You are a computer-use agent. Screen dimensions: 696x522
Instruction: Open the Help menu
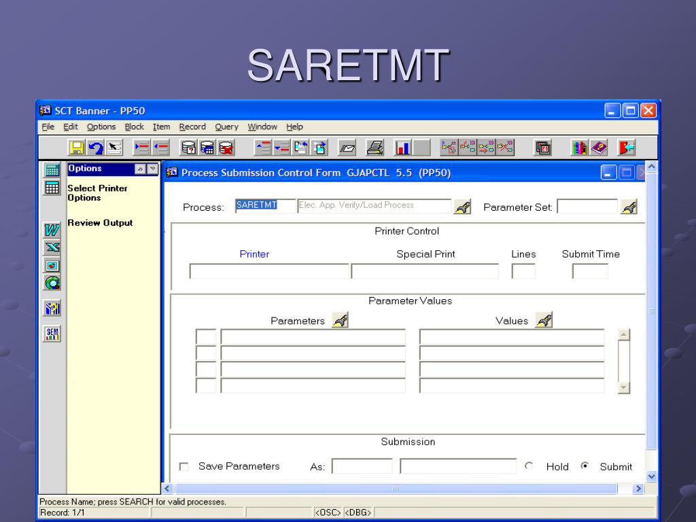(294, 127)
